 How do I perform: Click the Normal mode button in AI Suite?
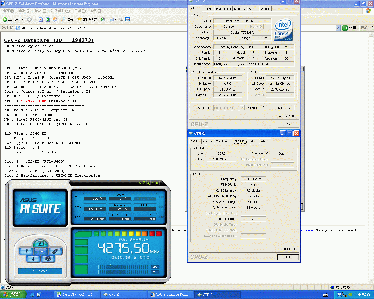click(x=41, y=251)
